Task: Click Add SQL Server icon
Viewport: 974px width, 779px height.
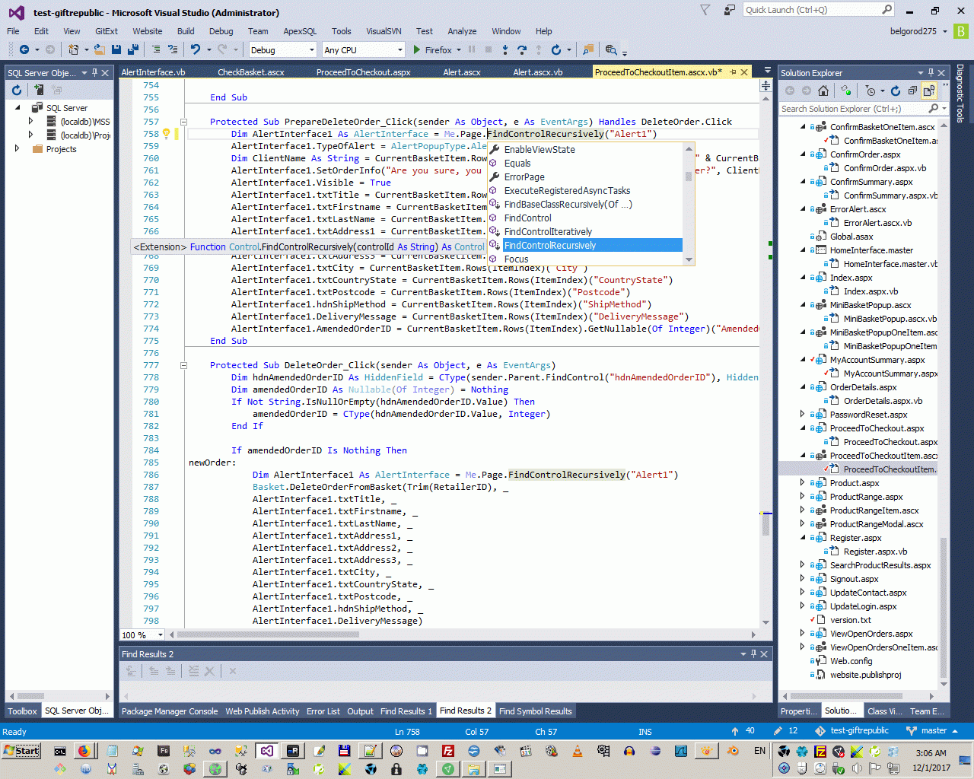Action: pyautogui.click(x=38, y=90)
